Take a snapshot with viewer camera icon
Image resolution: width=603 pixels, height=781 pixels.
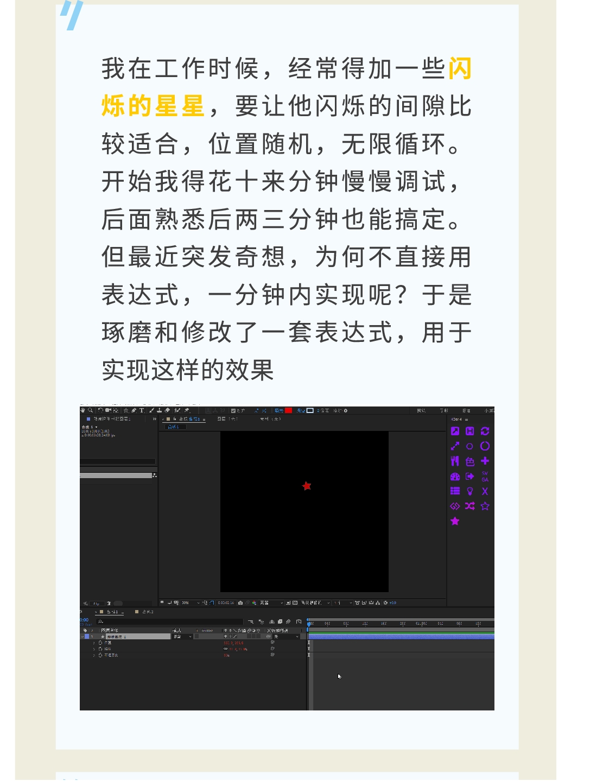pyautogui.click(x=240, y=603)
